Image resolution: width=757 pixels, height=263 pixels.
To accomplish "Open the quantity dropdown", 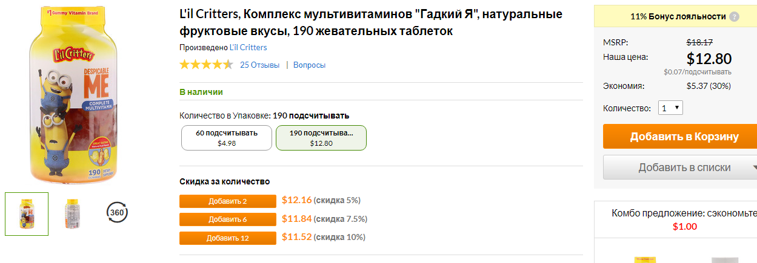I will pos(670,108).
